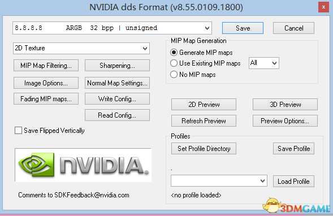333x216 pixels.
Task: Select Generate MIP maps radio option
Action: click(x=174, y=53)
